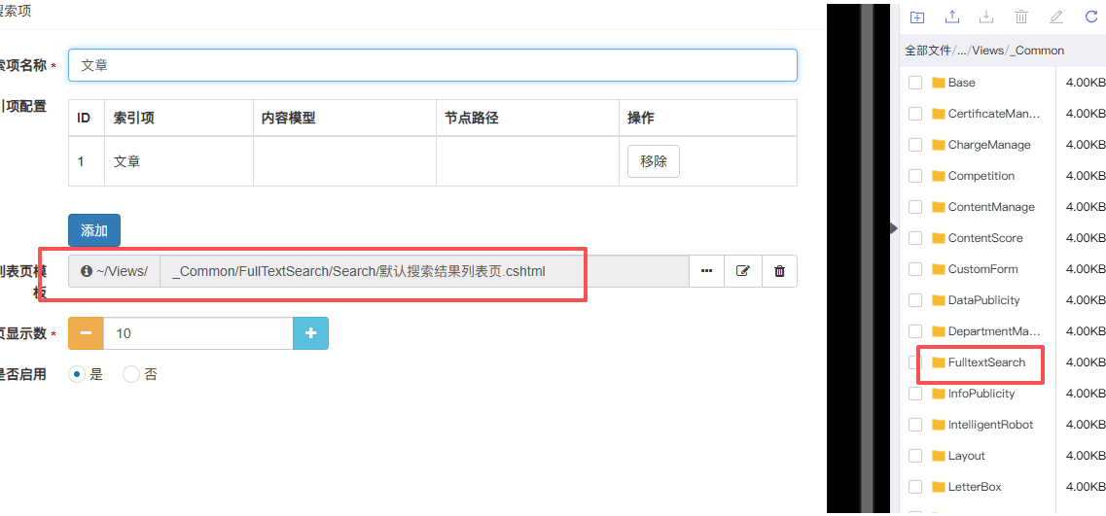
Task: Edit the list page template file
Action: [x=743, y=271]
